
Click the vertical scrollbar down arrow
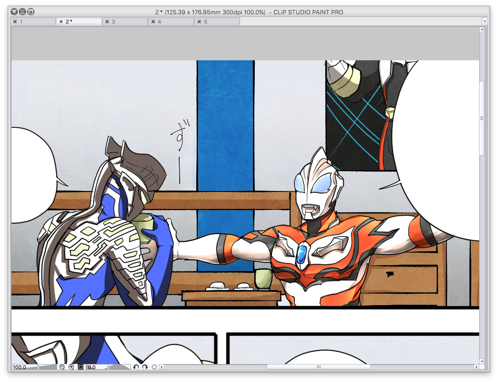click(x=482, y=361)
